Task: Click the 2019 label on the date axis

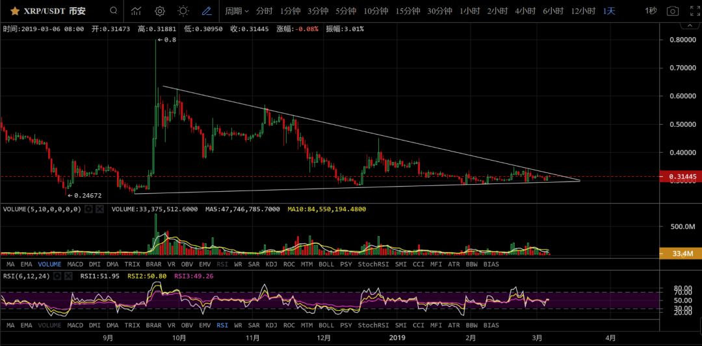Action: 398,338
